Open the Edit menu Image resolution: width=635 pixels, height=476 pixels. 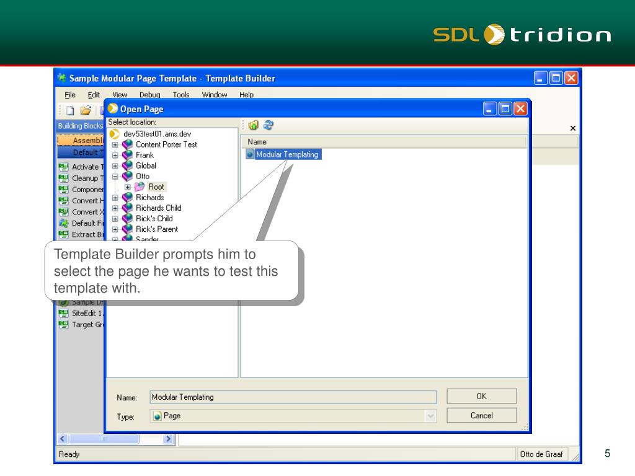[94, 95]
